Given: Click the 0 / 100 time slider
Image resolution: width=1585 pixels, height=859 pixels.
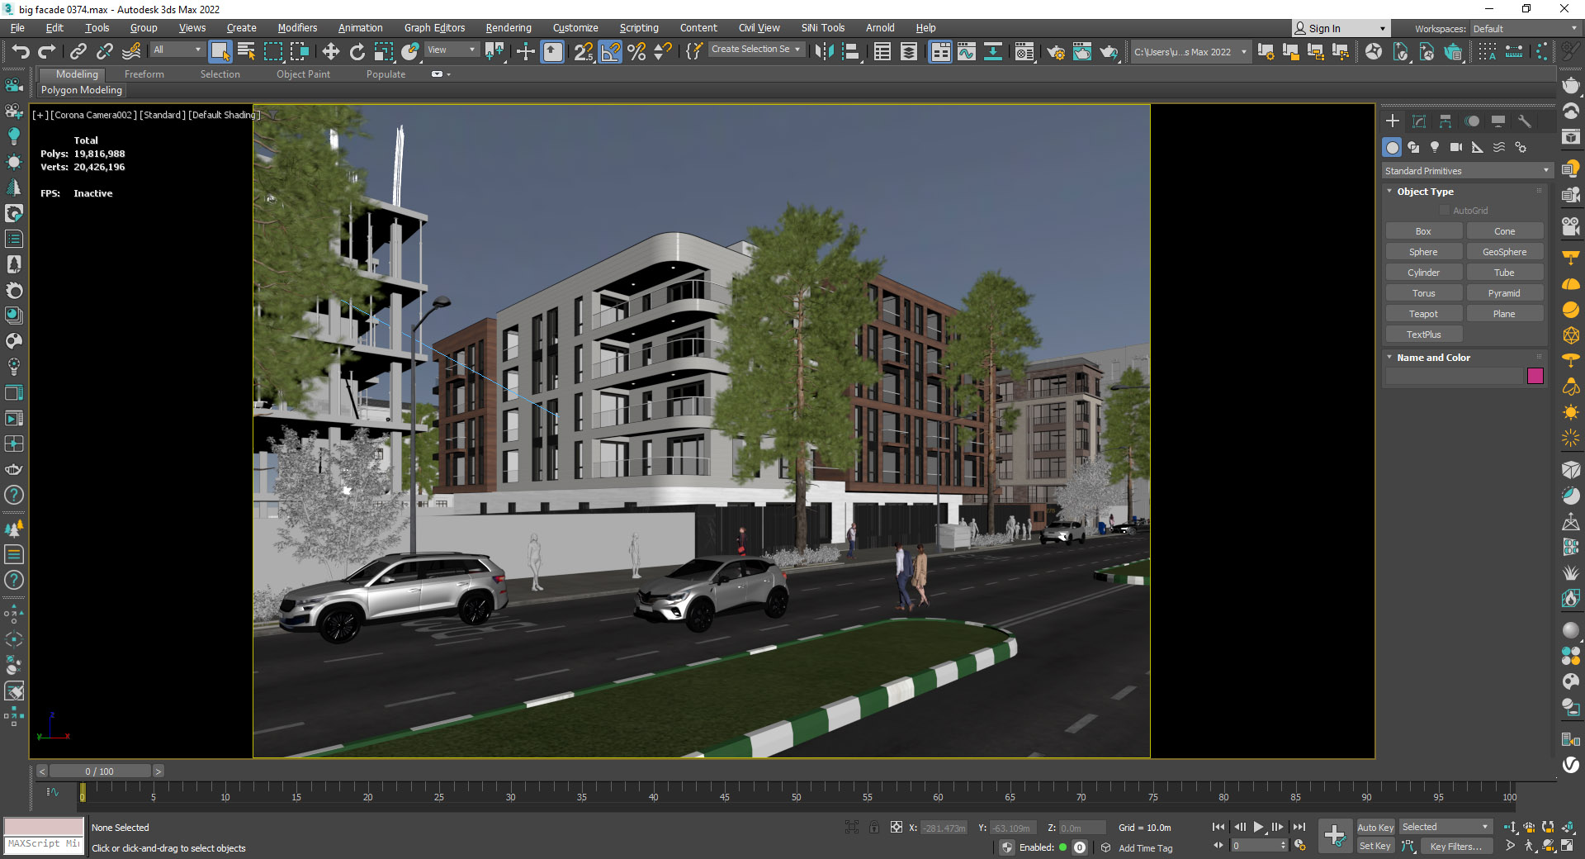Looking at the screenshot, I should (x=100, y=771).
